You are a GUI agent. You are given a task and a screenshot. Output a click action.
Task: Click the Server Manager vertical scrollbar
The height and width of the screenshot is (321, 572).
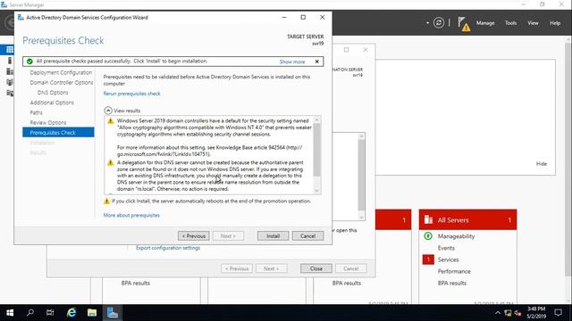pos(568,160)
